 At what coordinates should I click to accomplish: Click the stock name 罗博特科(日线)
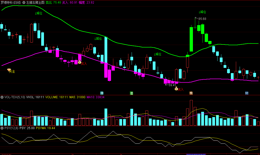point(11,3)
